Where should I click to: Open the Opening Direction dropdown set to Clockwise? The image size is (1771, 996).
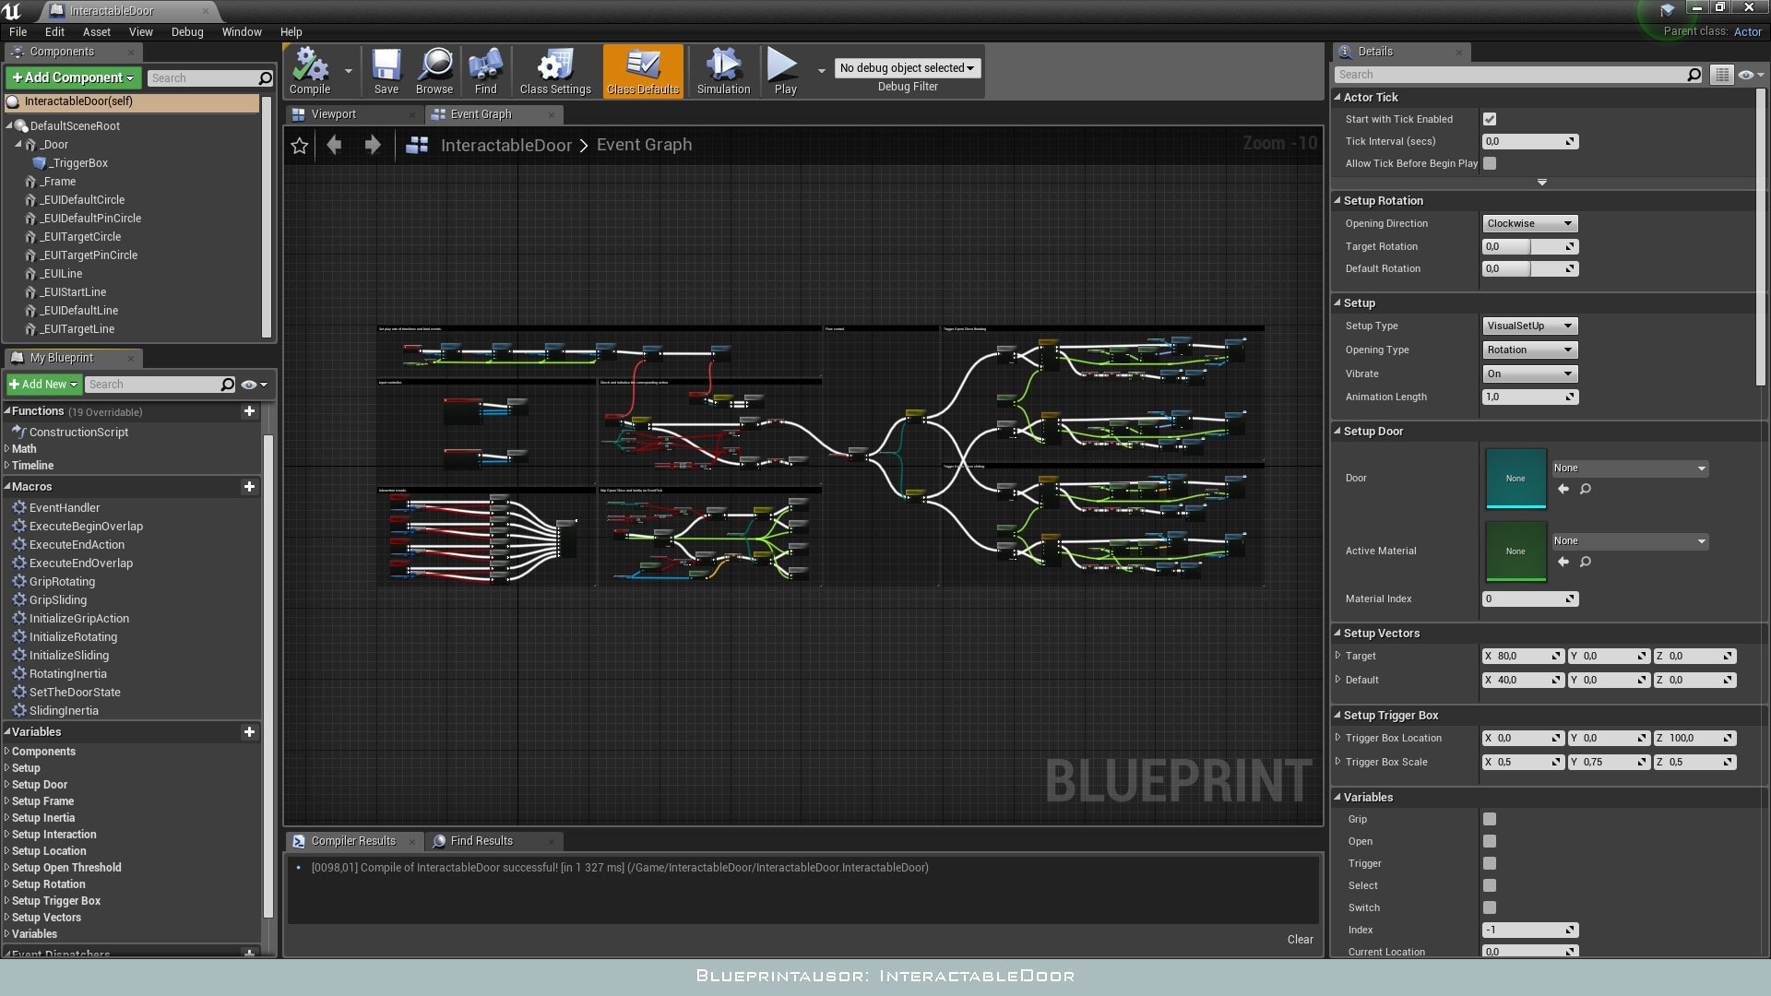[1528, 223]
